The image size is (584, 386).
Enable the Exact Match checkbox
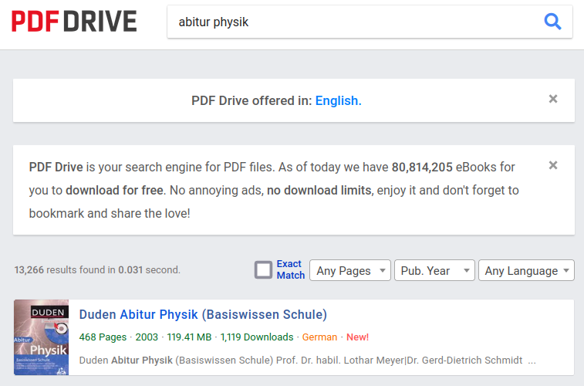point(264,270)
